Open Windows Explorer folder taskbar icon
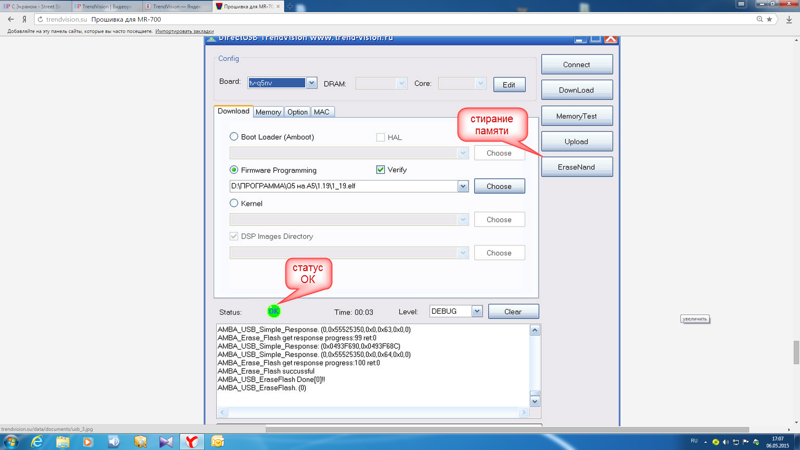This screenshot has width=800, height=450. click(x=62, y=442)
